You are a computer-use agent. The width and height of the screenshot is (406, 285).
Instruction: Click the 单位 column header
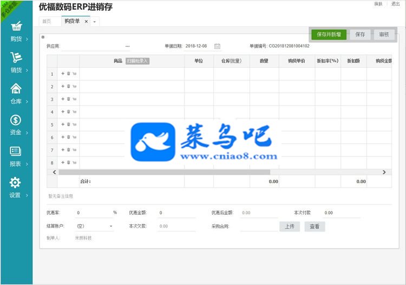coord(199,61)
